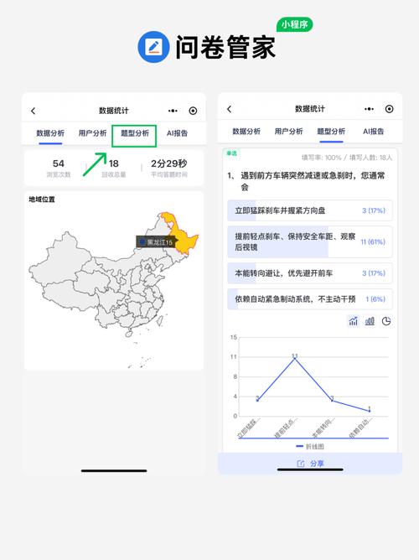Tap back arrow in left 数据统计 screen

coord(34,111)
